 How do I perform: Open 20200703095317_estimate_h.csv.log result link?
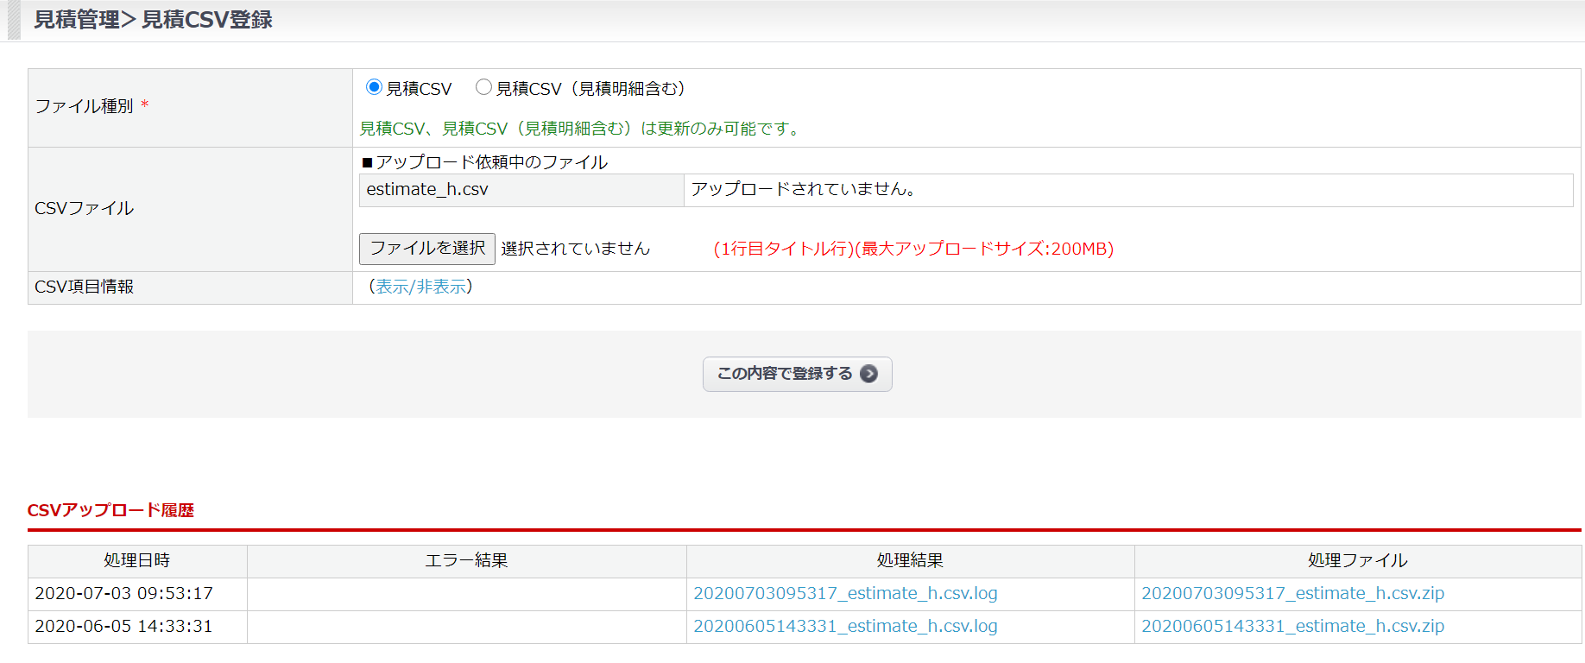[x=845, y=594]
